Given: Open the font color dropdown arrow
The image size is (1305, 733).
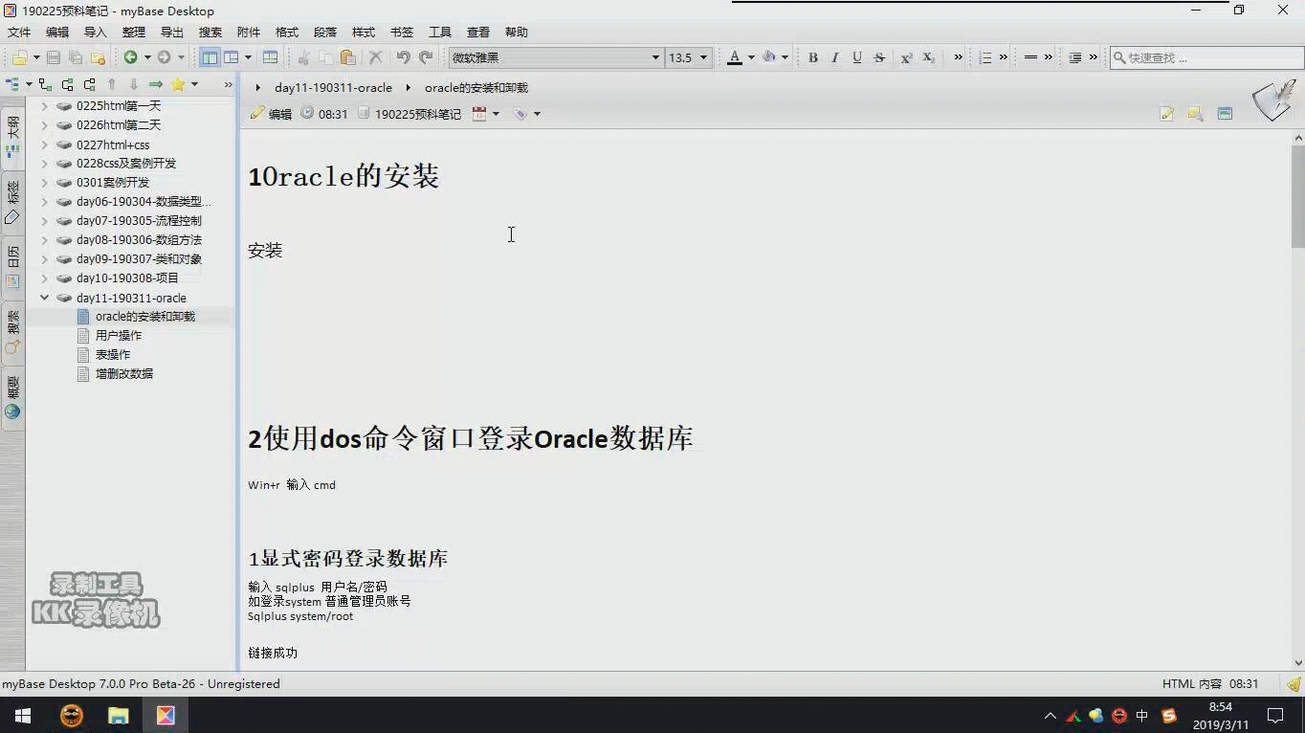Looking at the screenshot, I should tap(751, 57).
